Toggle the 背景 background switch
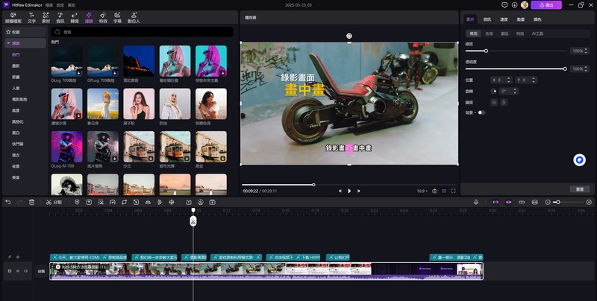Viewport: 597px width, 301px height. (481, 113)
